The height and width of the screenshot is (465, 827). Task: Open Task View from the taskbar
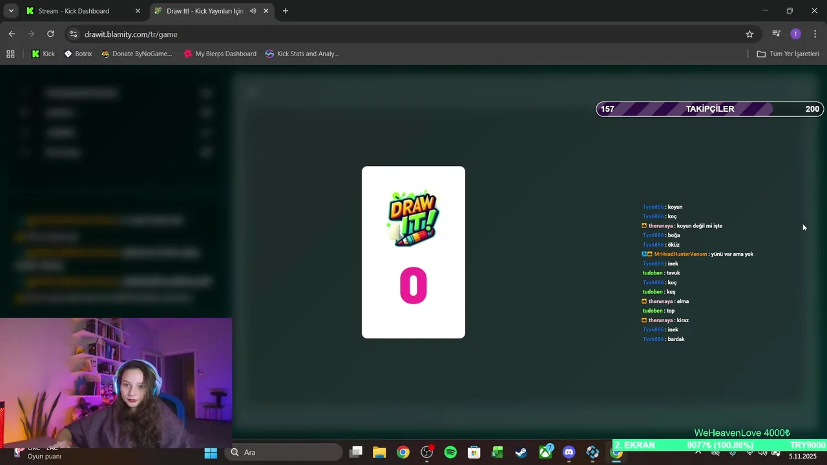click(356, 453)
